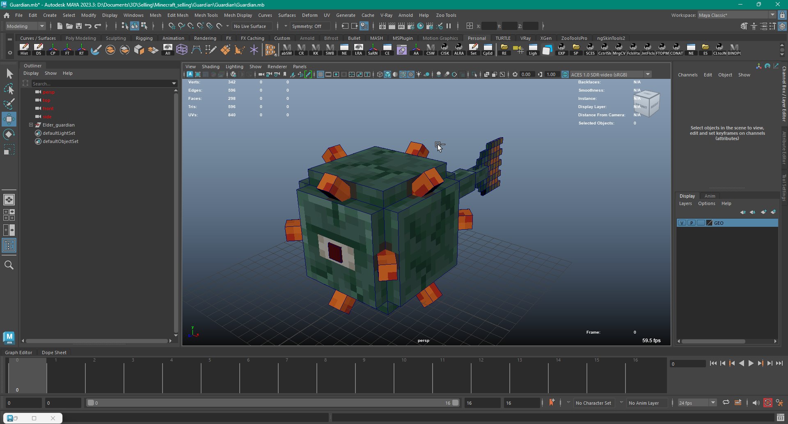Click the Undo arrow in the status line
Viewport: 788px width, 424px height.
click(x=88, y=26)
